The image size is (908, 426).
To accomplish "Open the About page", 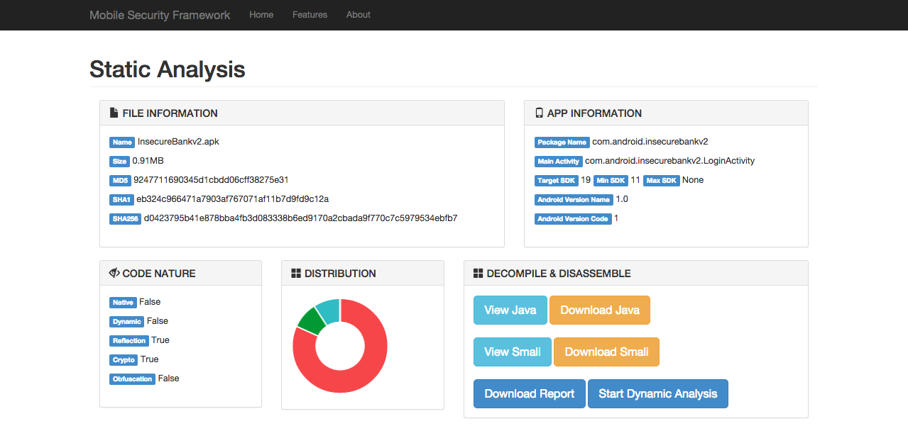I will [359, 15].
